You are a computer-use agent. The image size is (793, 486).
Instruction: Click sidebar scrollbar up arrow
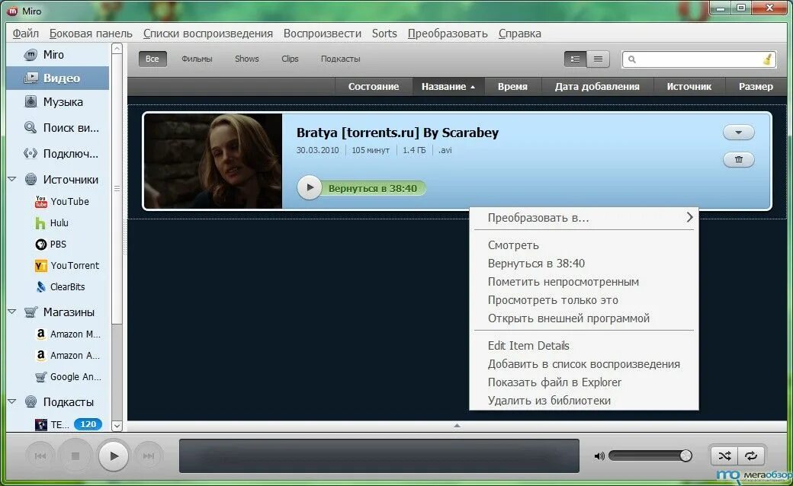pyautogui.click(x=117, y=49)
